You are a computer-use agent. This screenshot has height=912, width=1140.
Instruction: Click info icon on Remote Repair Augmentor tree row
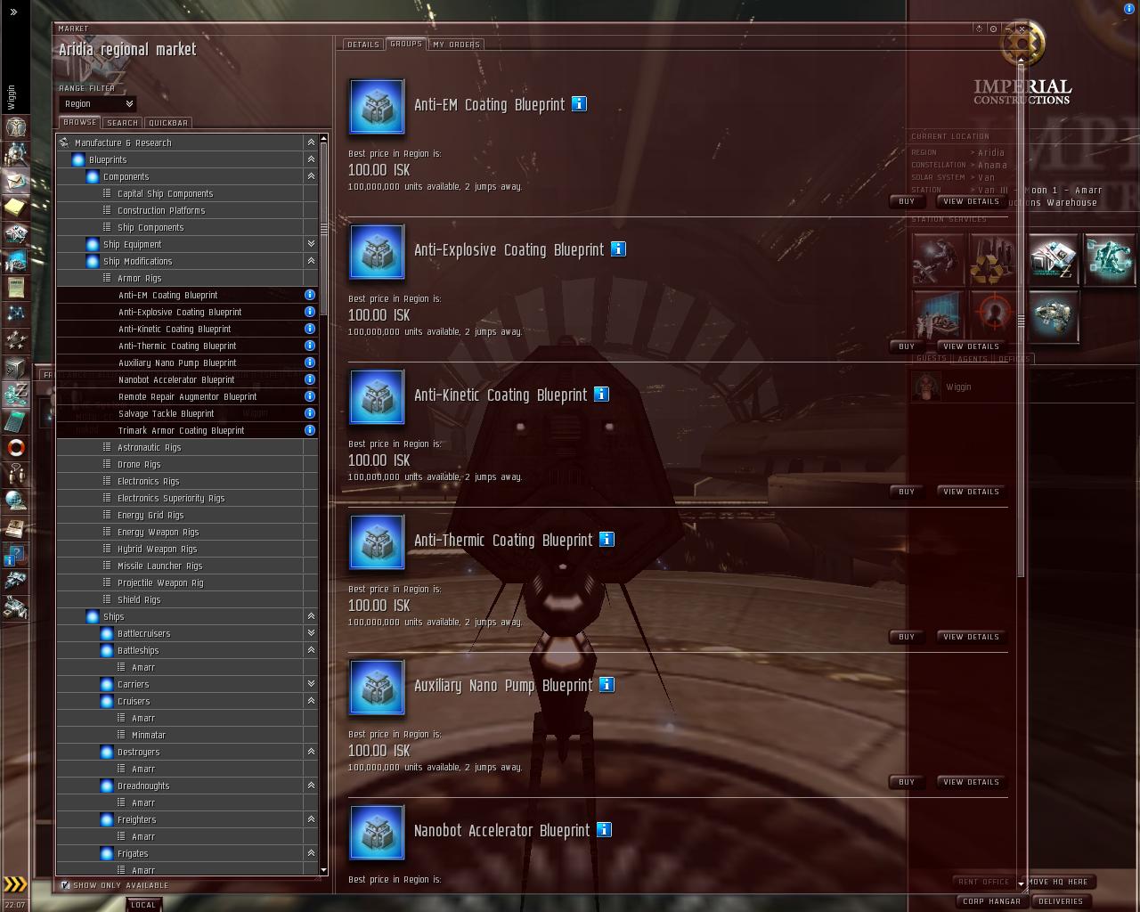point(310,396)
